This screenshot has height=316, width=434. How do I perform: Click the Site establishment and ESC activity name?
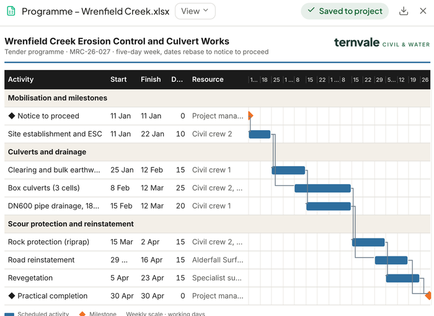[55, 134]
